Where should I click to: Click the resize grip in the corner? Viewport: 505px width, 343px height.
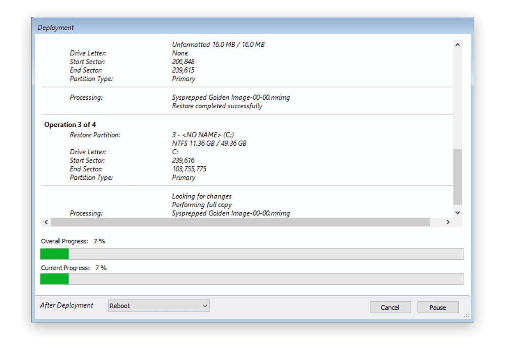(x=466, y=315)
